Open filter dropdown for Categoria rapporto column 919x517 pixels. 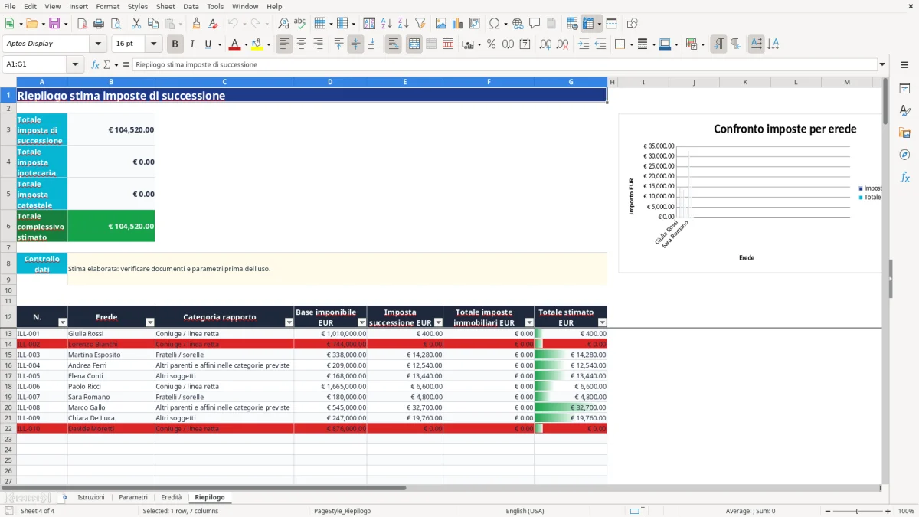289,322
